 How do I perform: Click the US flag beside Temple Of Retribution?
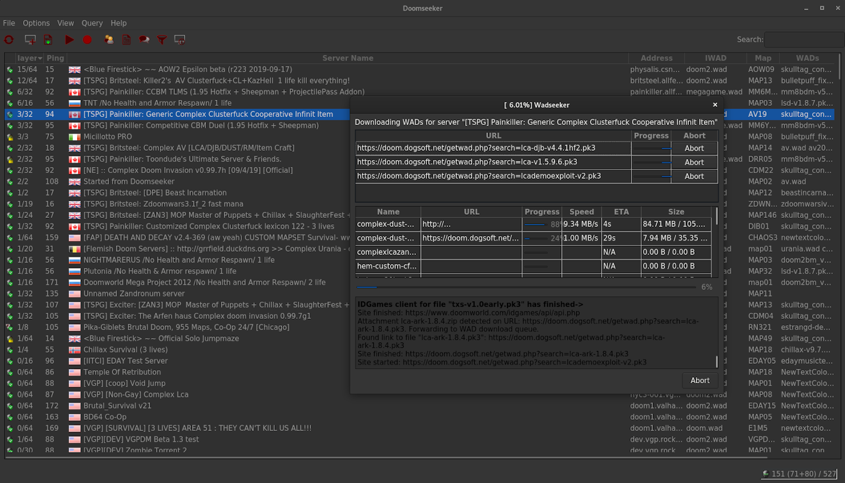point(75,372)
